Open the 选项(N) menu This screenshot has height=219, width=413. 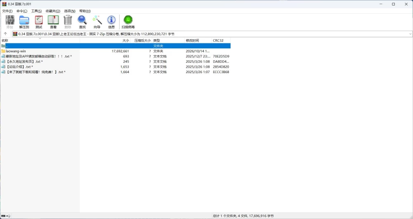tap(69, 11)
